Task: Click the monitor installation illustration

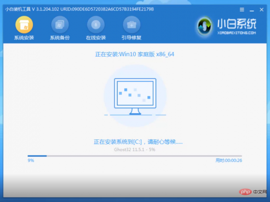Action: (x=135, y=96)
